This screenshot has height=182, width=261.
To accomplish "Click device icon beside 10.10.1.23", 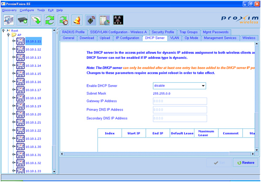I will pyautogui.click(x=20, y=138).
